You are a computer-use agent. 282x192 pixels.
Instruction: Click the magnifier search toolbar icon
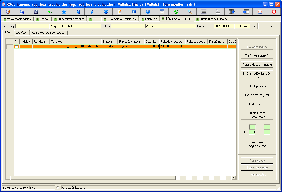(190, 12)
